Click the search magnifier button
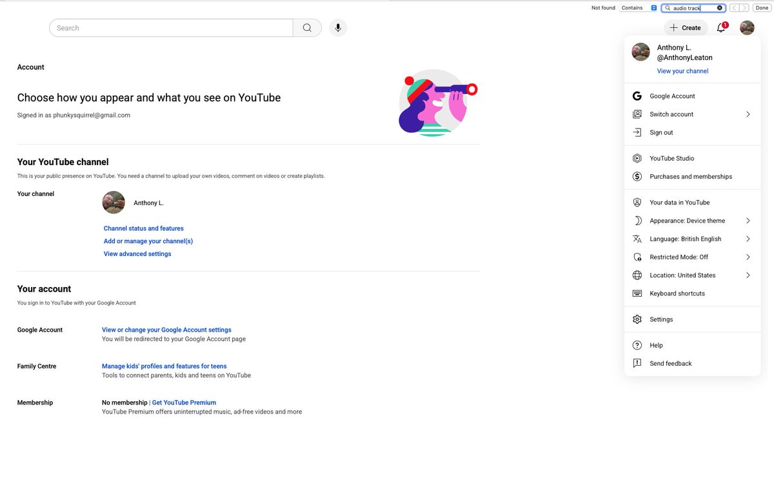 pos(307,28)
